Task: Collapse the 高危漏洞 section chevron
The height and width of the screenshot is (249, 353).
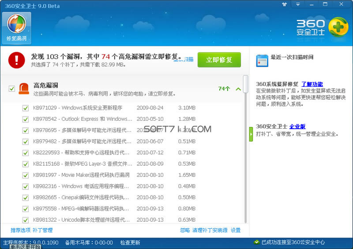Action: [x=238, y=89]
